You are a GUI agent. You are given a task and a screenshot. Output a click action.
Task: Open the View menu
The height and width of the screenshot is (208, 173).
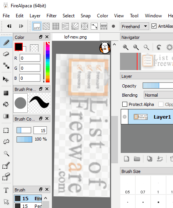119,16
